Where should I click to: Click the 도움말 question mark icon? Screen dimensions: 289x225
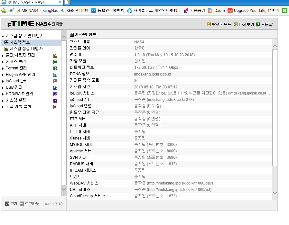click(x=258, y=24)
